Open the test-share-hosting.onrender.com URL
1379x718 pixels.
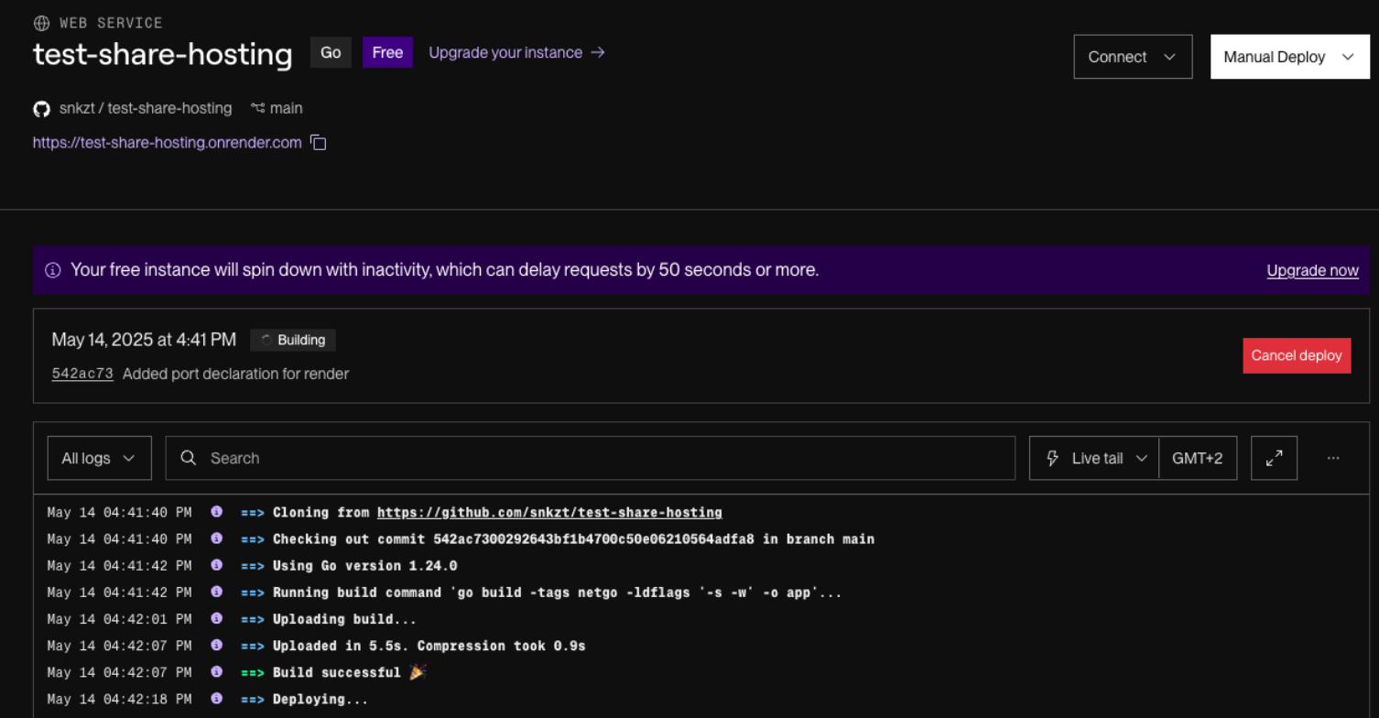pyautogui.click(x=167, y=143)
